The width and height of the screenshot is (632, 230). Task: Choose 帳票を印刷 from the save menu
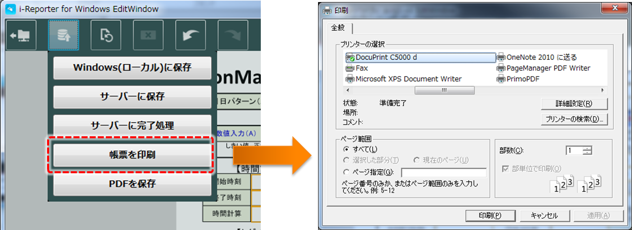click(132, 156)
